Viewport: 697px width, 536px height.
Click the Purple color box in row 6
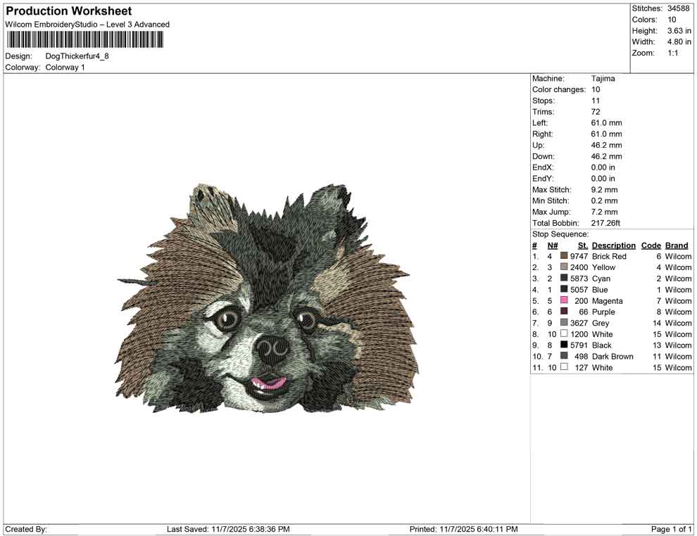563,312
